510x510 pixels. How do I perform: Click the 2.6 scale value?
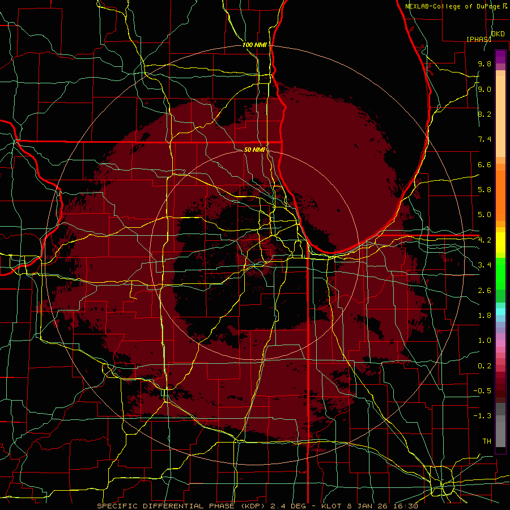(484, 291)
